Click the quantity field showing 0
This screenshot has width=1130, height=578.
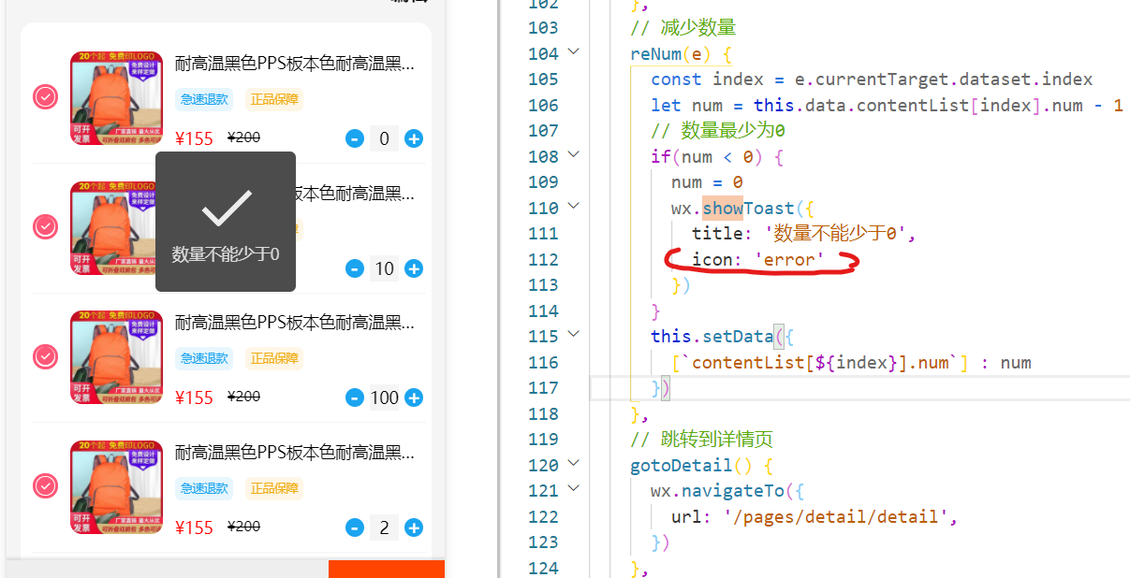(384, 139)
